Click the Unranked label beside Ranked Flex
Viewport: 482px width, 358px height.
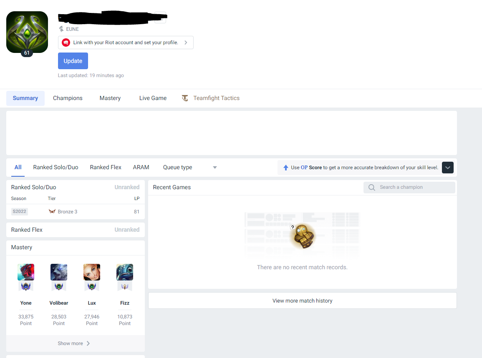pyautogui.click(x=127, y=230)
